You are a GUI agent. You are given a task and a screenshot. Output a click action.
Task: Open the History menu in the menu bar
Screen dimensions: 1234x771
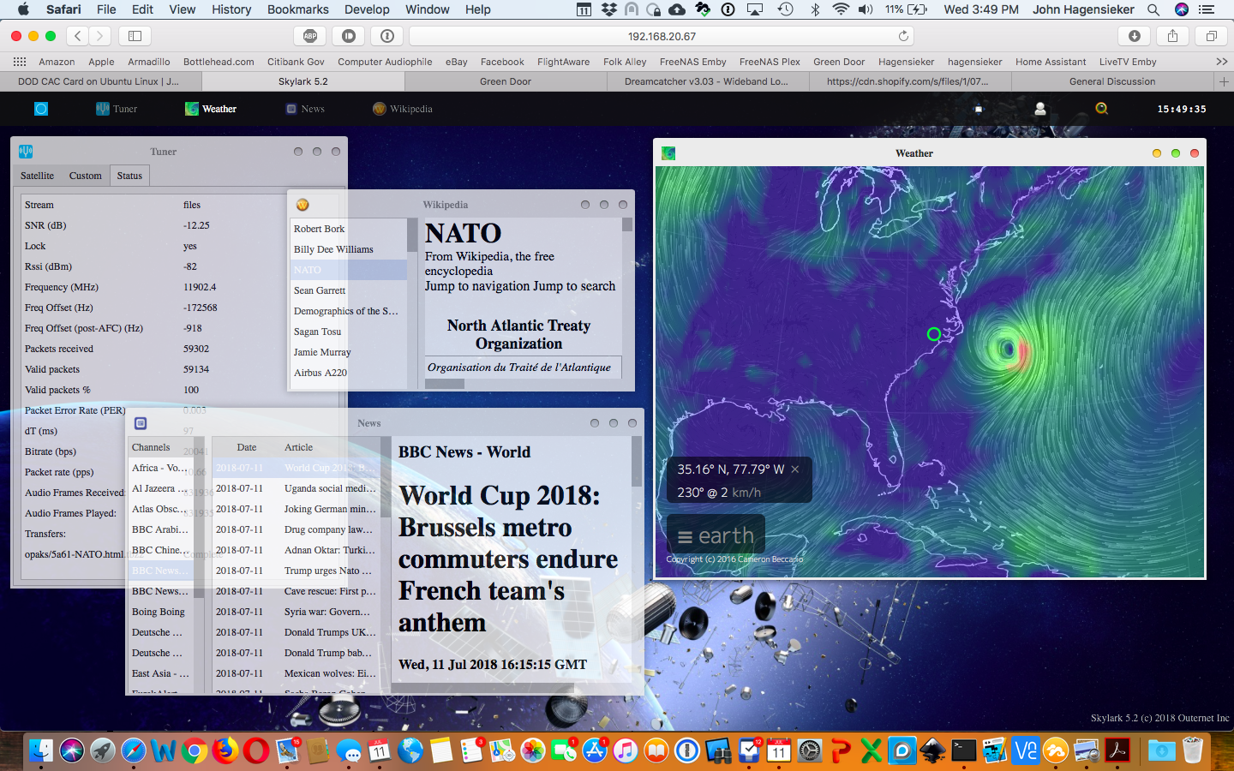[x=231, y=9]
